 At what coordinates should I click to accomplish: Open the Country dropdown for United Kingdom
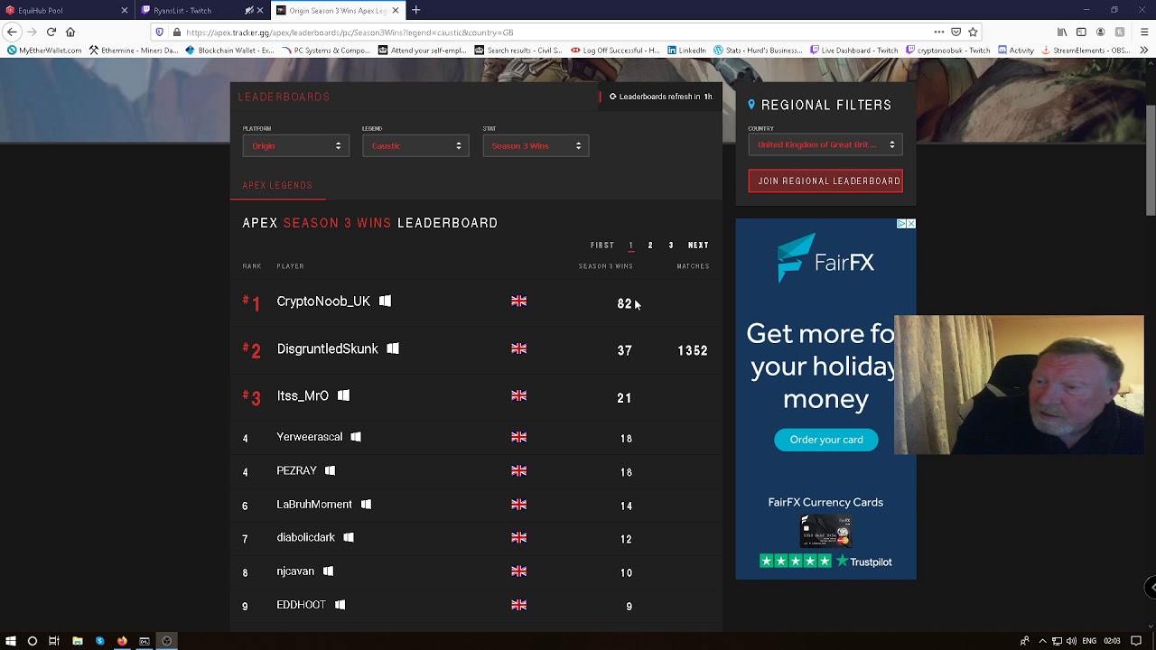[825, 144]
